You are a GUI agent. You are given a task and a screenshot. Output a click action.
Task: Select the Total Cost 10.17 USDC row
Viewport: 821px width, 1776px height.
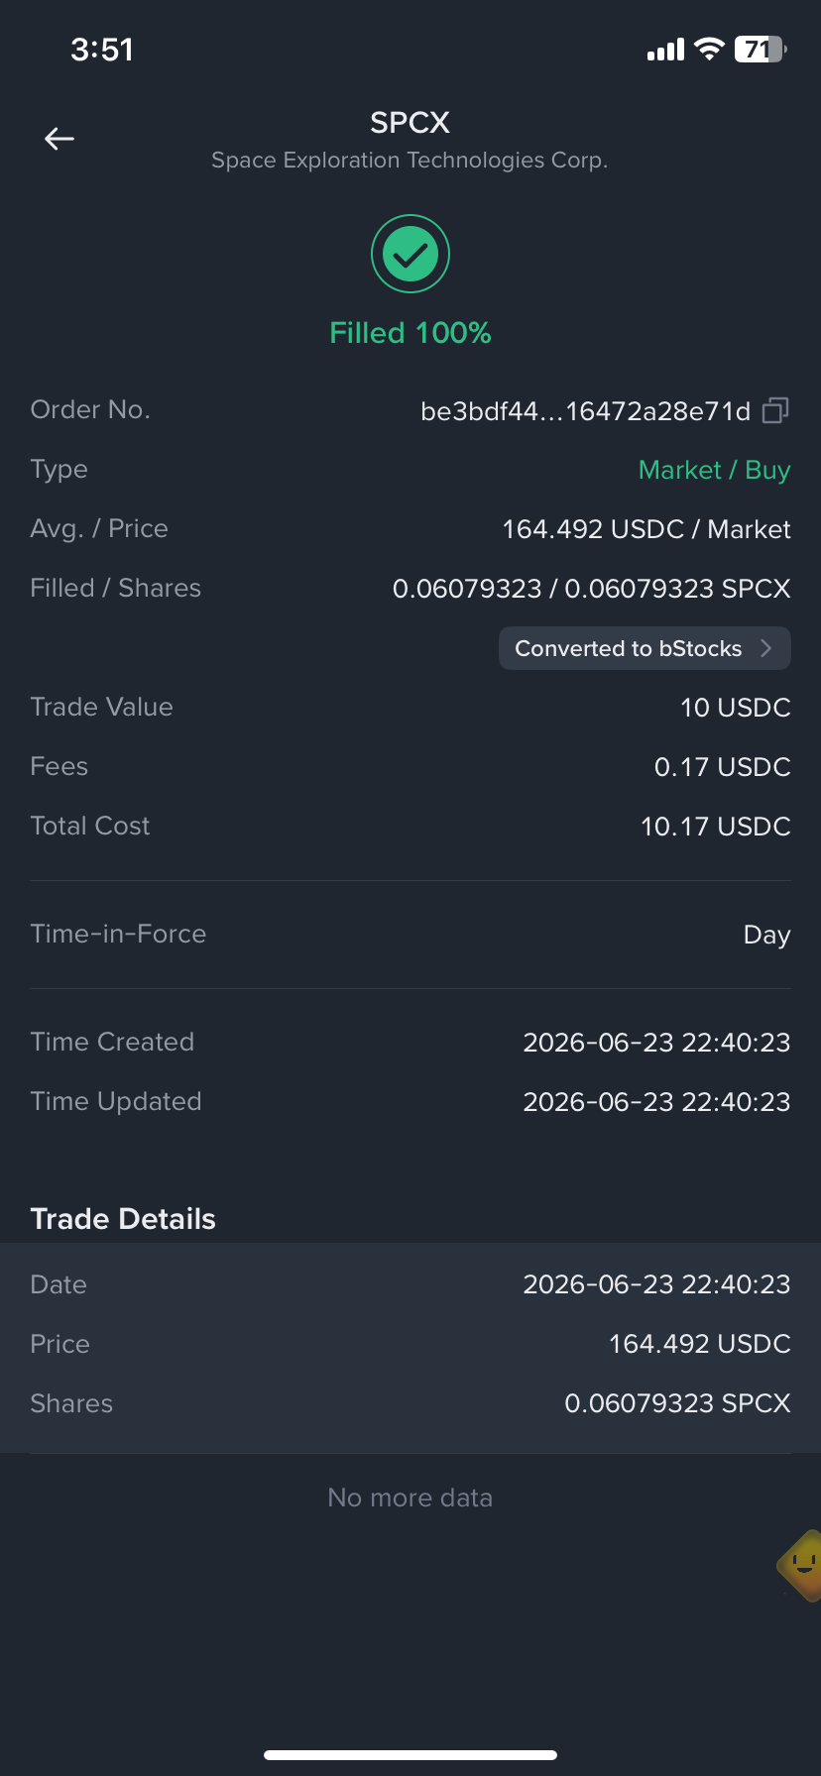point(410,827)
